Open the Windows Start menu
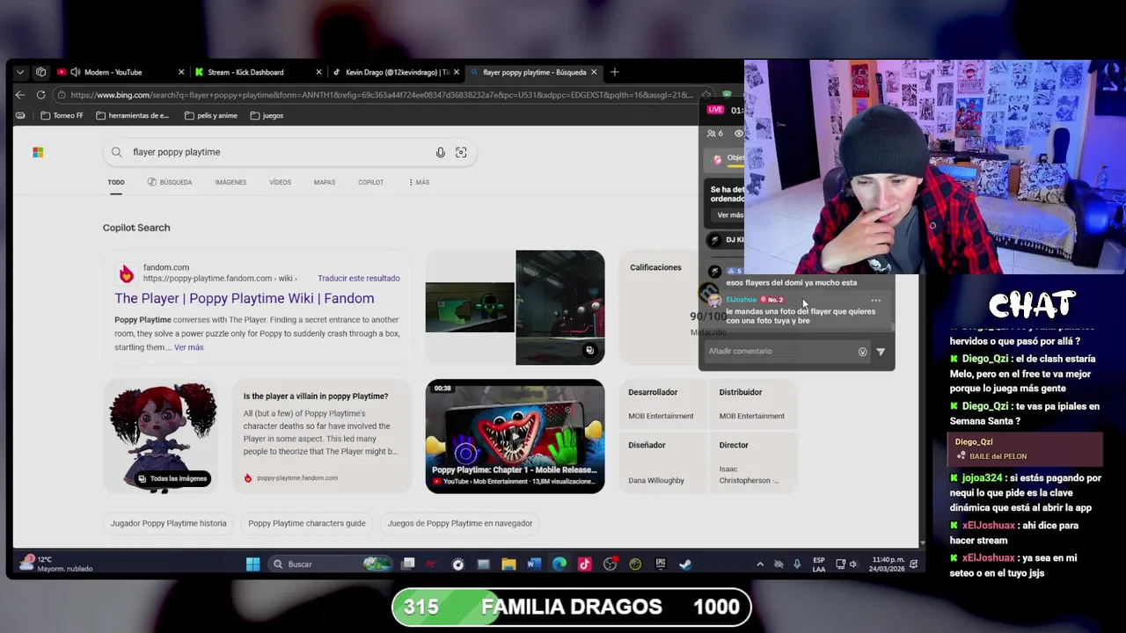 coord(252,564)
